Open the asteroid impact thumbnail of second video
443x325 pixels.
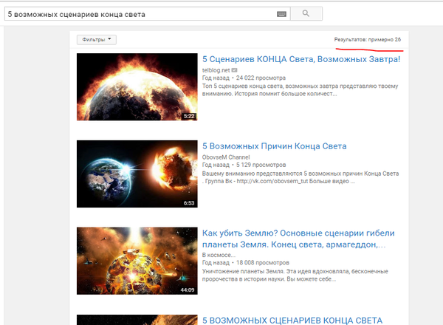pyautogui.click(x=137, y=174)
